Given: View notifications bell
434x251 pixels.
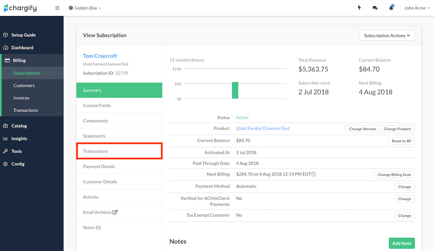Looking at the screenshot, I should (391, 7).
